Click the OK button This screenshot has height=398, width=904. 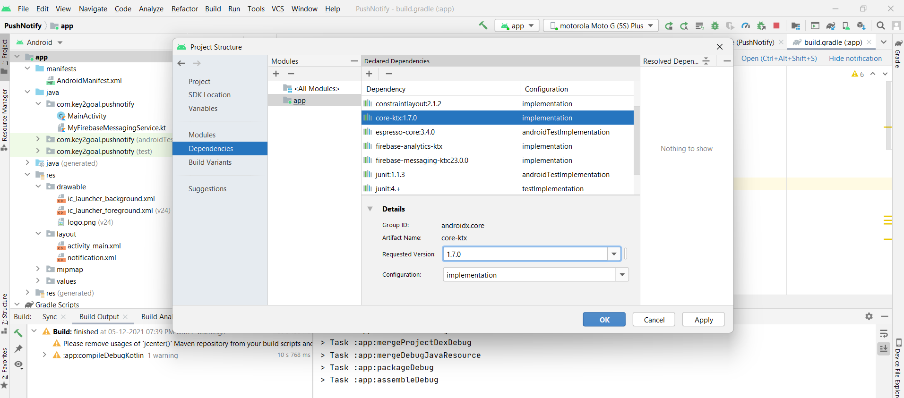pos(604,320)
